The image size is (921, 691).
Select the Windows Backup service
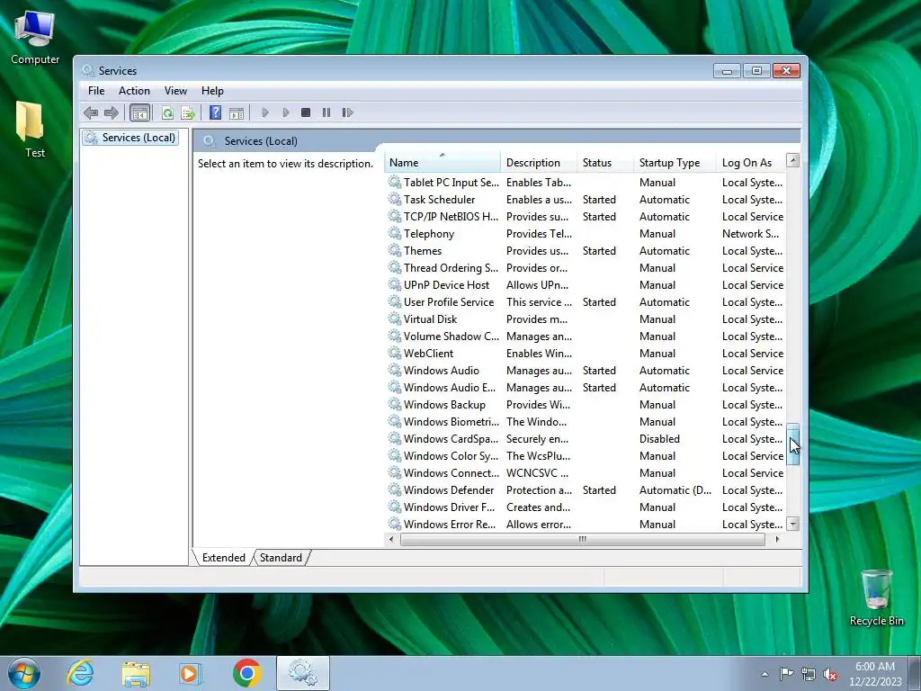point(586,405)
